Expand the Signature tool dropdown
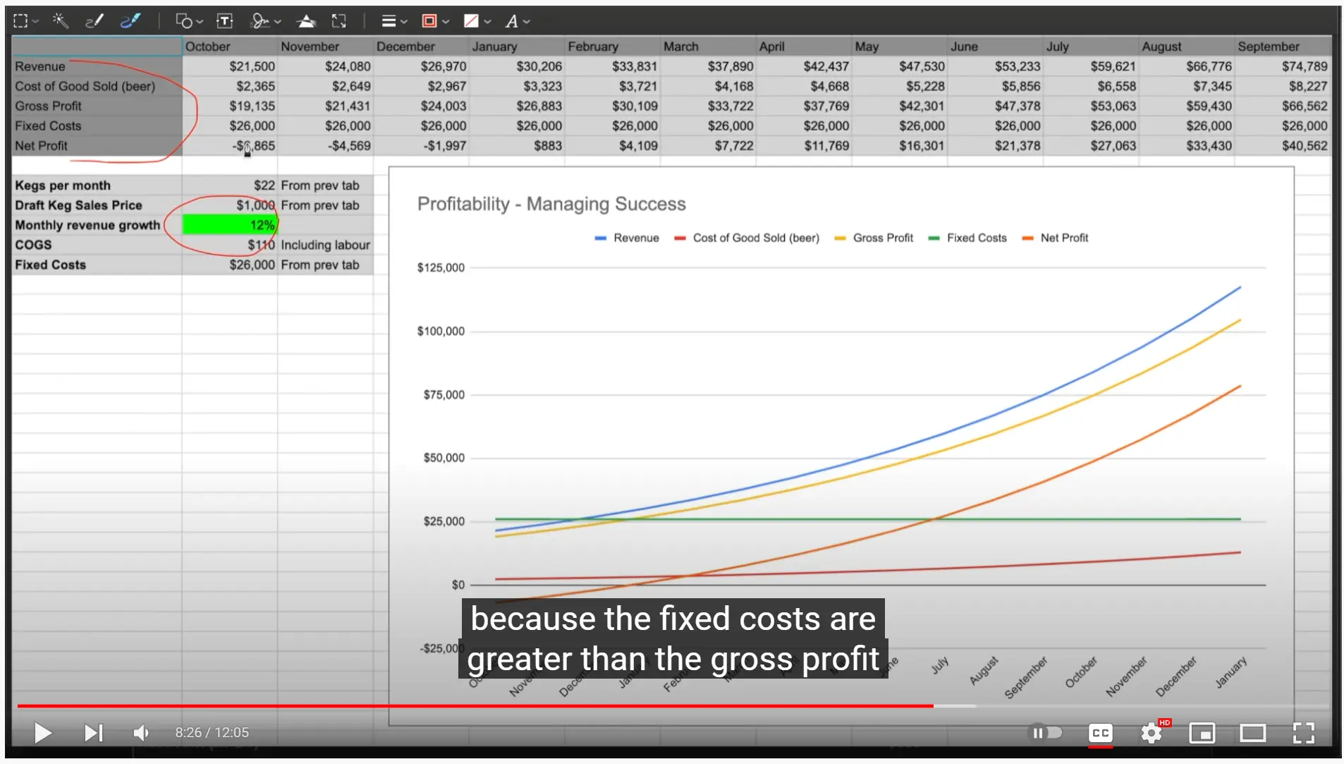This screenshot has height=764, width=1344. tap(266, 21)
